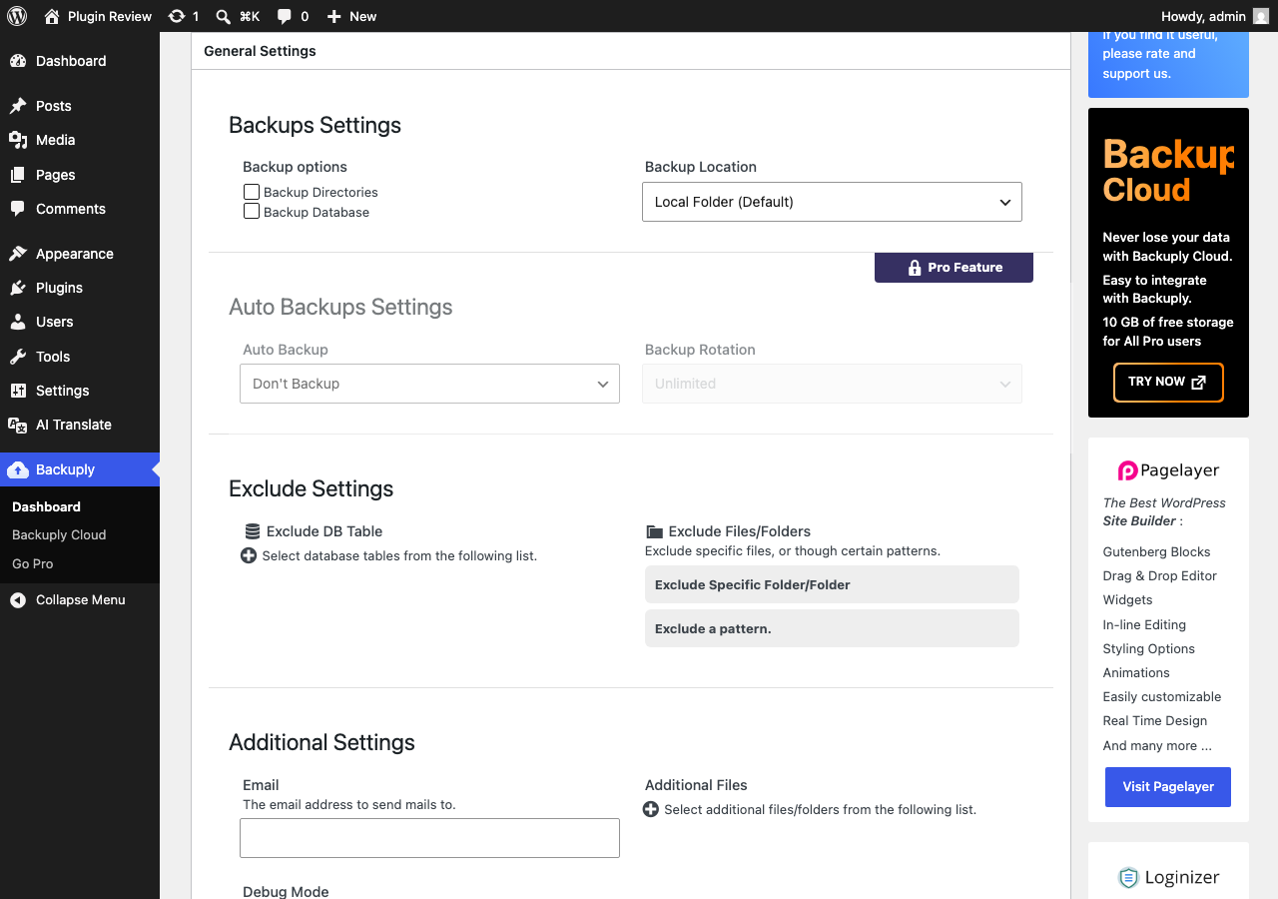1278x899 pixels.
Task: Click the home icon beside Plugin Review
Action: [52, 16]
